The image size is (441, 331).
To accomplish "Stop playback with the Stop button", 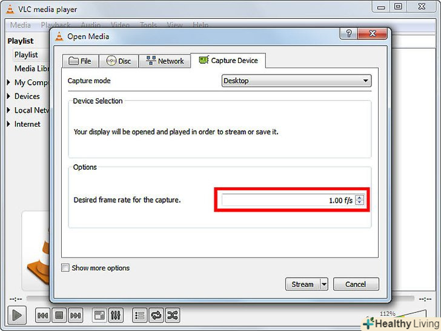I will click(59, 315).
